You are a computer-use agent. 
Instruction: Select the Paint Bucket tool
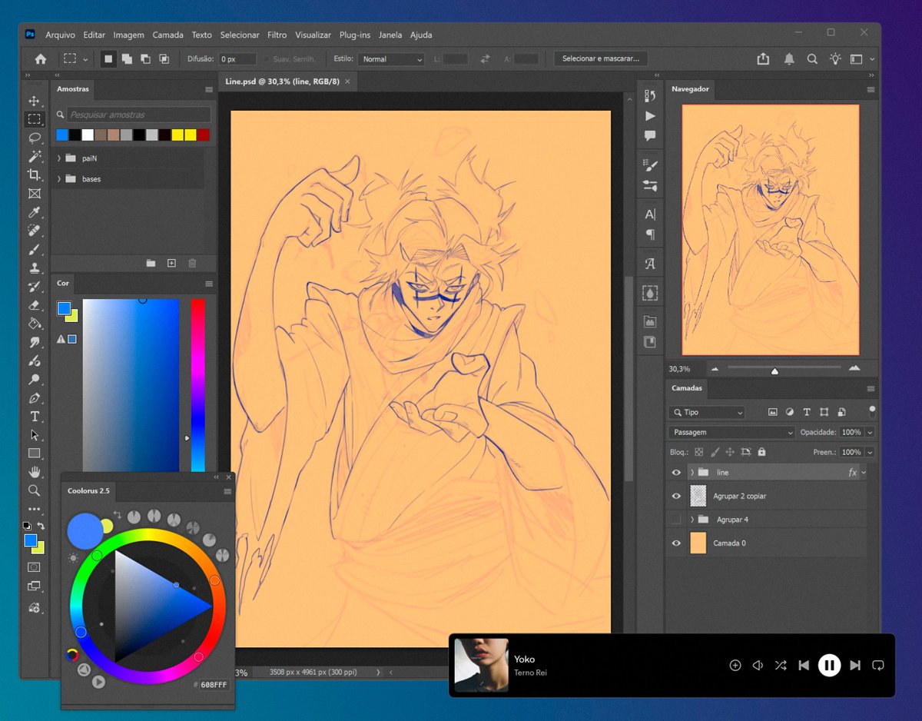coord(35,324)
